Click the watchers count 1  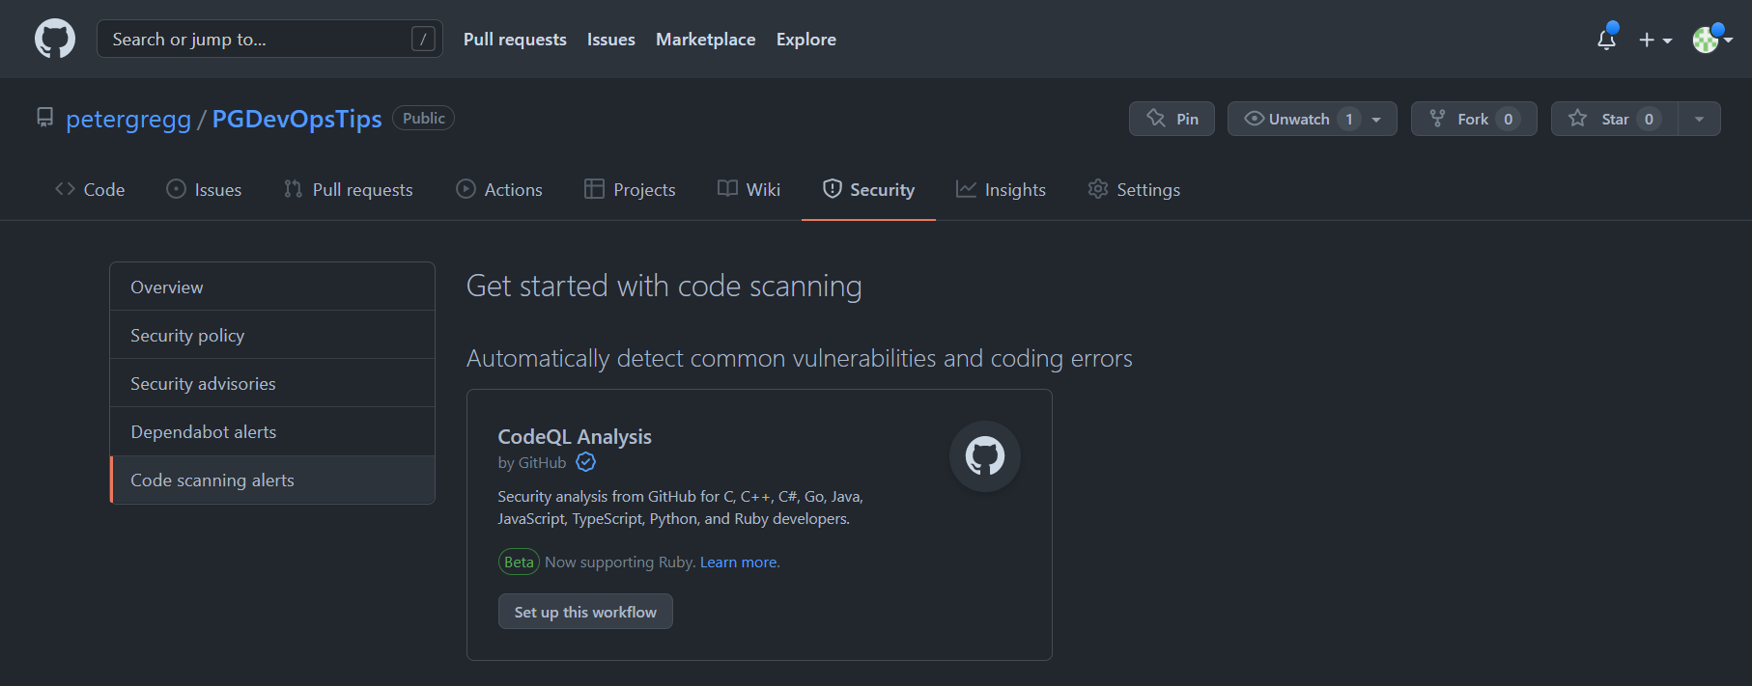[1349, 119]
